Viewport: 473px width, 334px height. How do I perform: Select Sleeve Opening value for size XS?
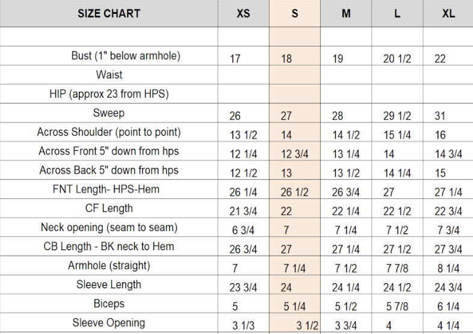pyautogui.click(x=243, y=326)
